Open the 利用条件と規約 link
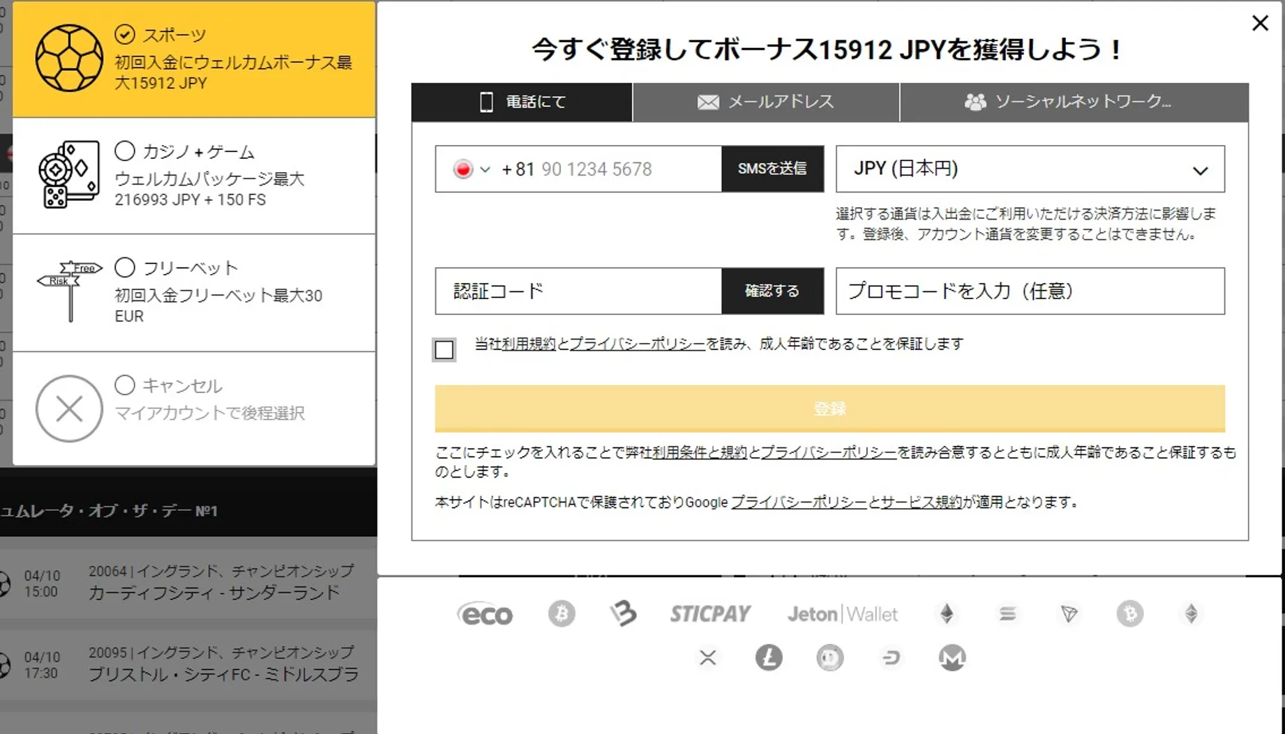The height and width of the screenshot is (734, 1285). [x=699, y=452]
